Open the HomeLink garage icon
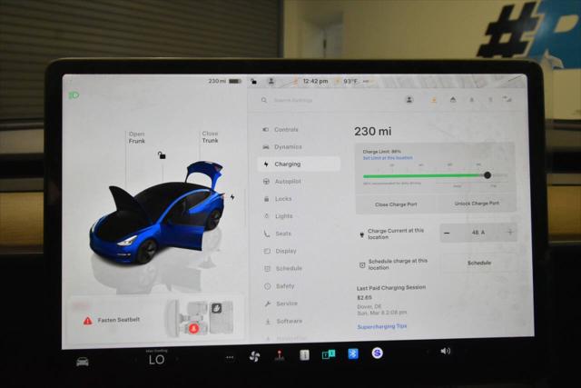 click(453, 99)
